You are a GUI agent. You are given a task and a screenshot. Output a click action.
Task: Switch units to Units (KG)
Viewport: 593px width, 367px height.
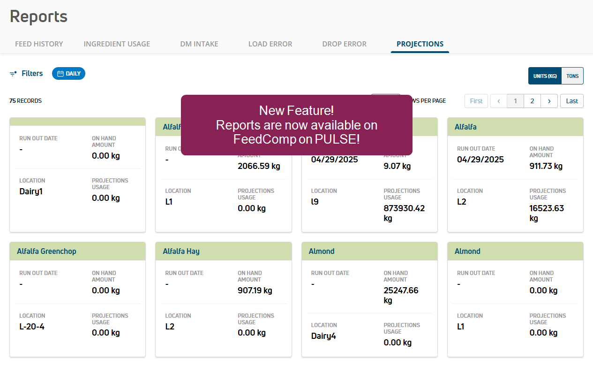pyautogui.click(x=545, y=76)
